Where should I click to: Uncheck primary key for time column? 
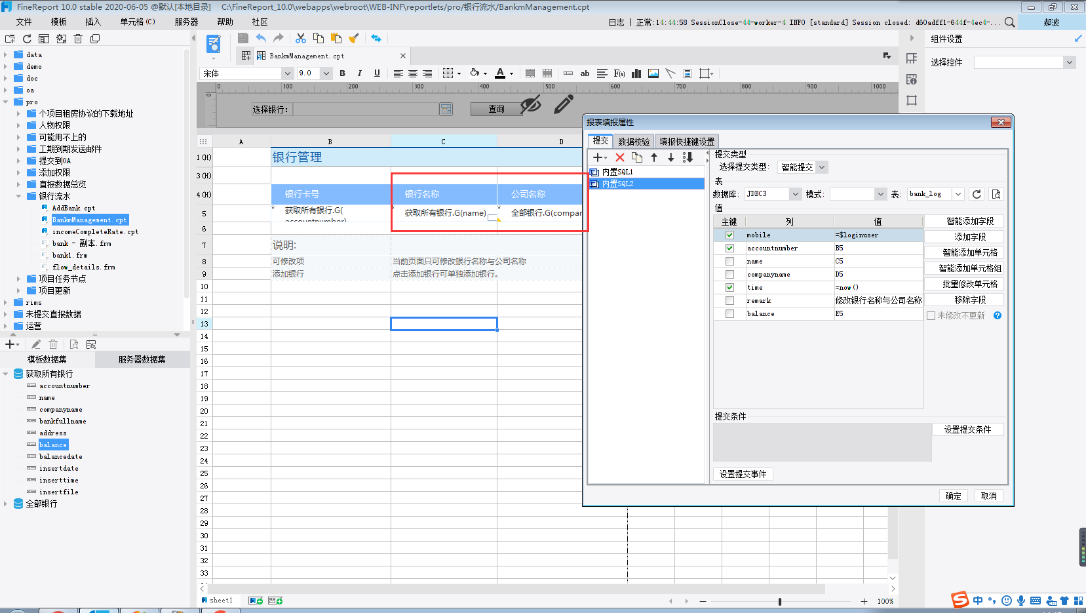pos(729,287)
